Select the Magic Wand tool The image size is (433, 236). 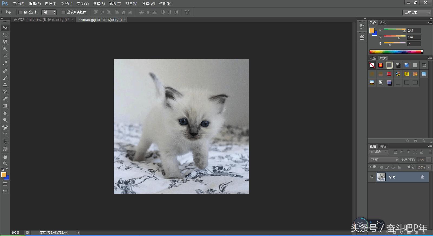[5, 49]
